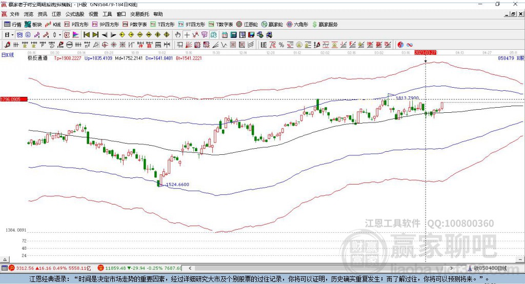Image resolution: width=525 pixels, height=284 pixels.
Task: Open the 文件 menu
Action: click(x=15, y=14)
